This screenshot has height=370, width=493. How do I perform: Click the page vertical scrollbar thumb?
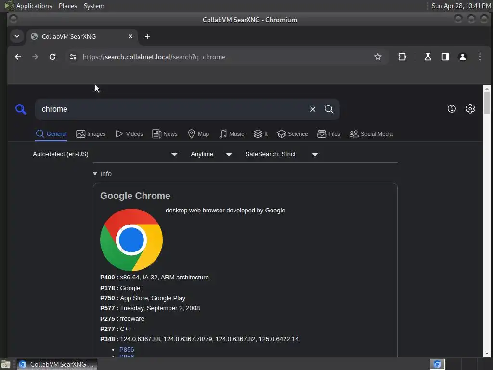pyautogui.click(x=487, y=103)
